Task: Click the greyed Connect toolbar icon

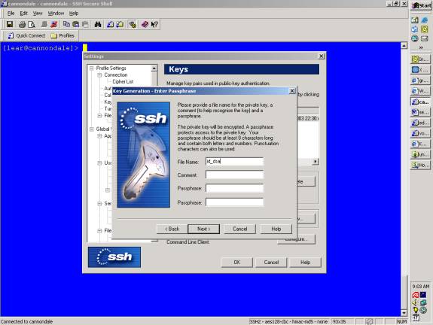Action: 44,24
